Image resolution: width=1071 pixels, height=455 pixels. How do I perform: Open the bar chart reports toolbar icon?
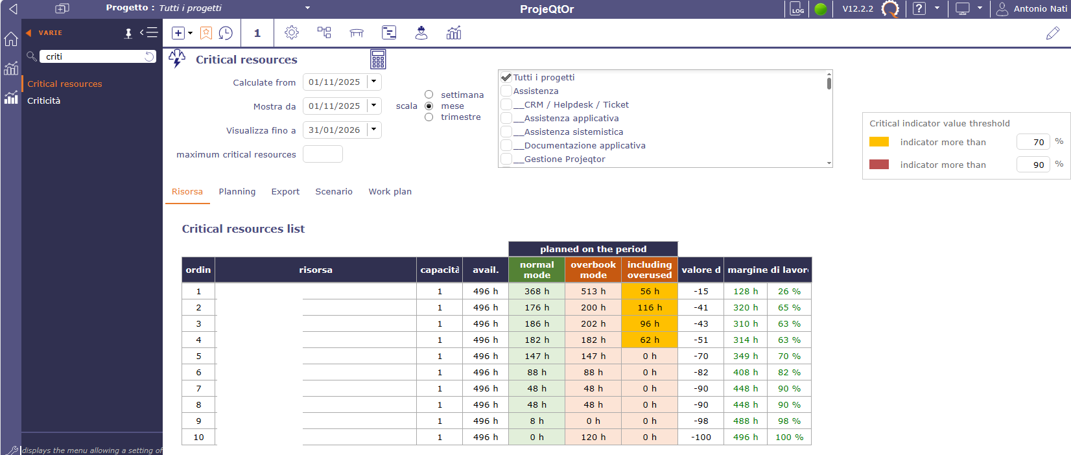[454, 33]
